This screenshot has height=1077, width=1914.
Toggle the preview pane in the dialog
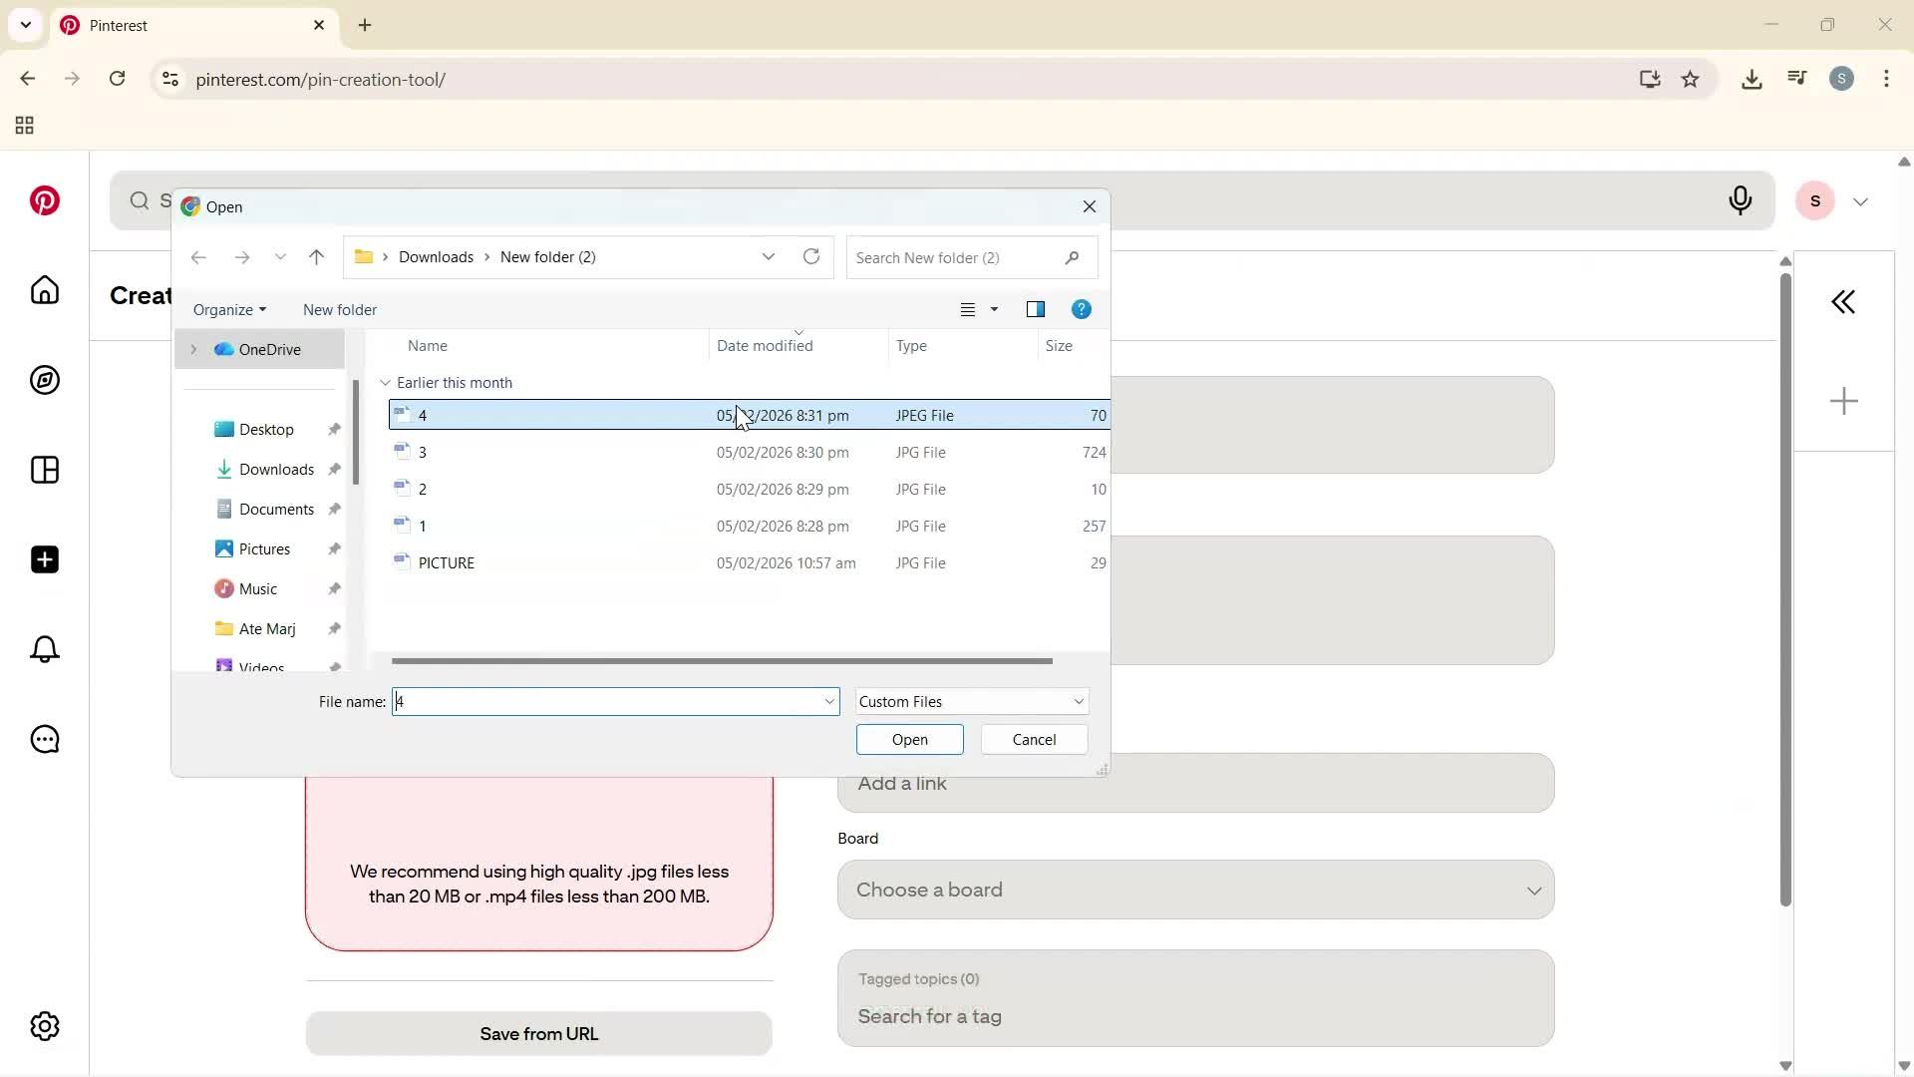point(1036,309)
